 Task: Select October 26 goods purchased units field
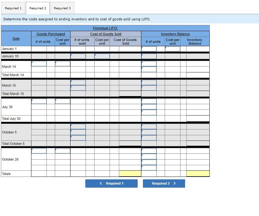[39, 151]
